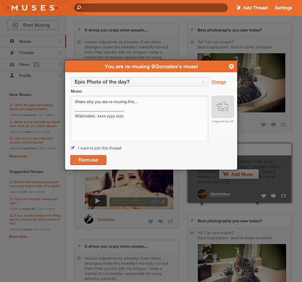
Task: Open lower 'It drives you crazy' thread title
Action: coord(116,246)
